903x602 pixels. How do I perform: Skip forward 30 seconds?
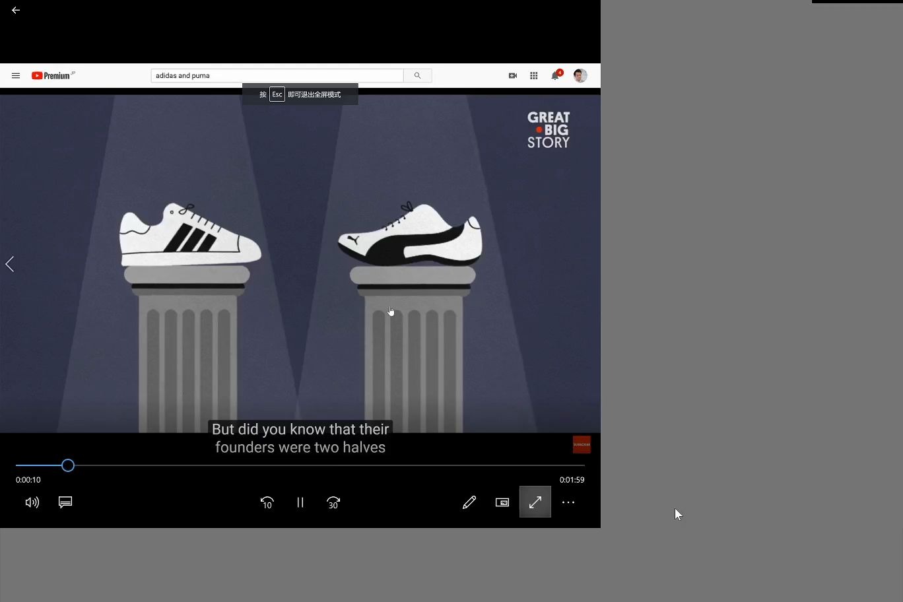[333, 502]
